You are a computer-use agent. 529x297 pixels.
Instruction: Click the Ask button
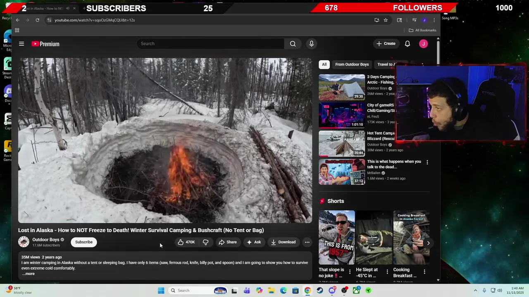click(254, 242)
